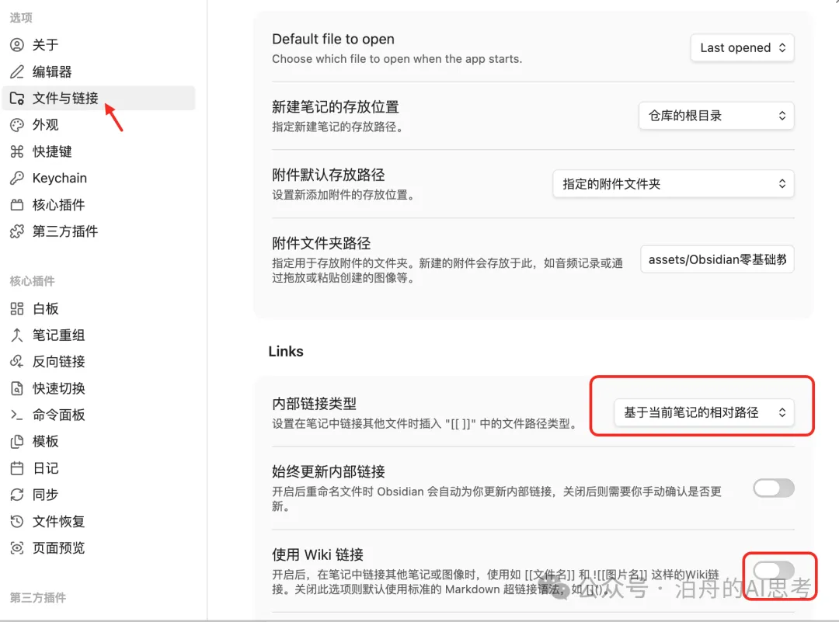Open the 关于 settings section
Viewport: 839px width, 622px height.
coord(99,45)
